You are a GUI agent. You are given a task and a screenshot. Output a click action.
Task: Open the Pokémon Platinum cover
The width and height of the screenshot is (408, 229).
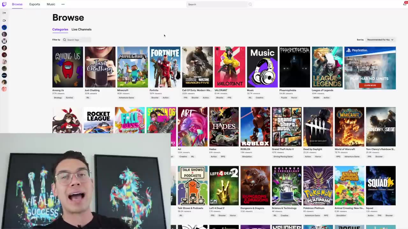[318, 186]
